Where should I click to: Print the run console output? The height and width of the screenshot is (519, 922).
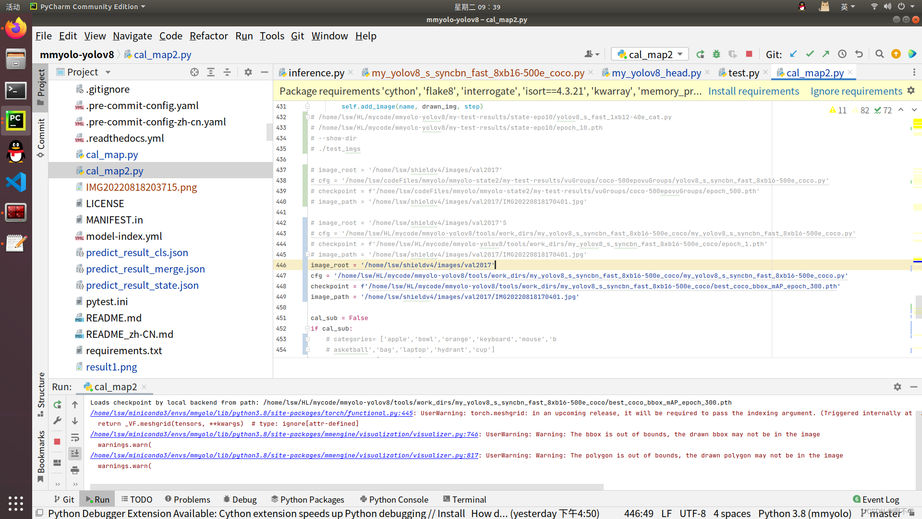[75, 471]
